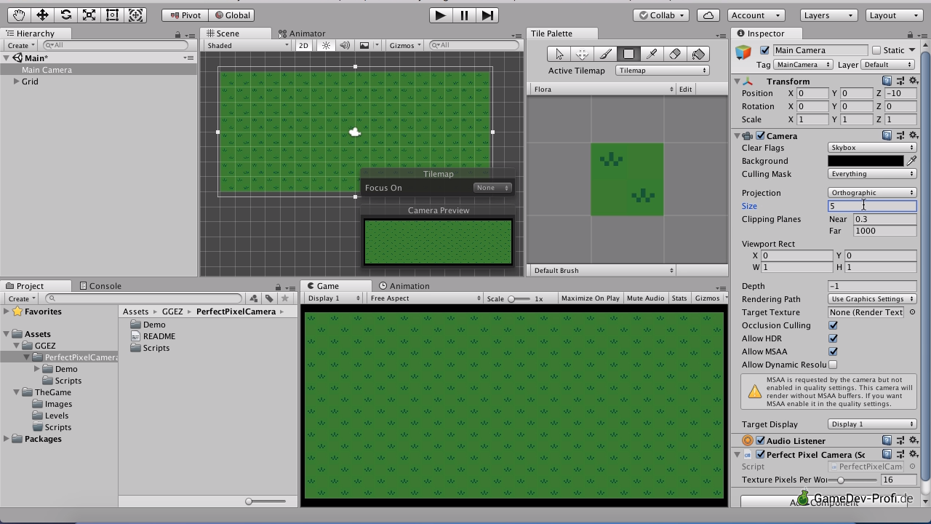This screenshot has width=931, height=524.
Task: Select the eraser tool in Tile Palette
Action: [x=675, y=54]
